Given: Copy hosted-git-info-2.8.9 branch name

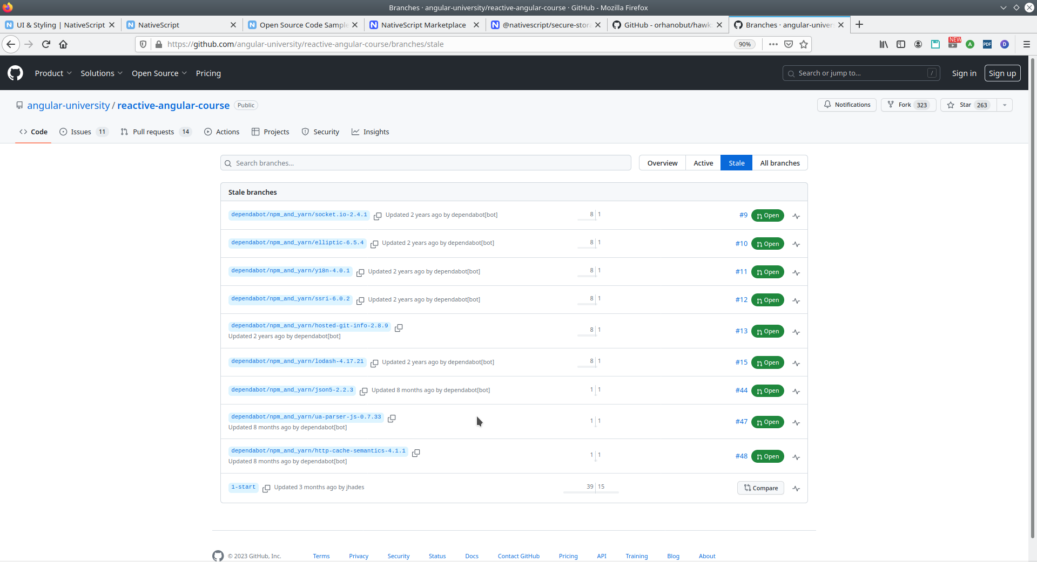Looking at the screenshot, I should tap(399, 327).
